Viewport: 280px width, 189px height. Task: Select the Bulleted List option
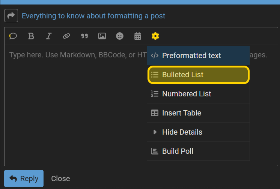tap(198, 75)
